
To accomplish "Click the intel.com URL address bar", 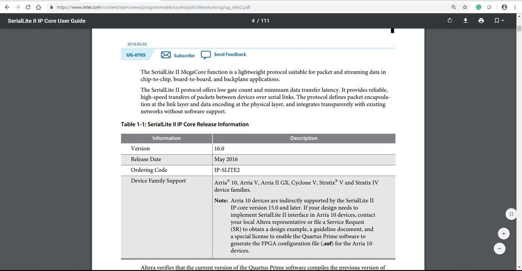I will (x=154, y=7).
